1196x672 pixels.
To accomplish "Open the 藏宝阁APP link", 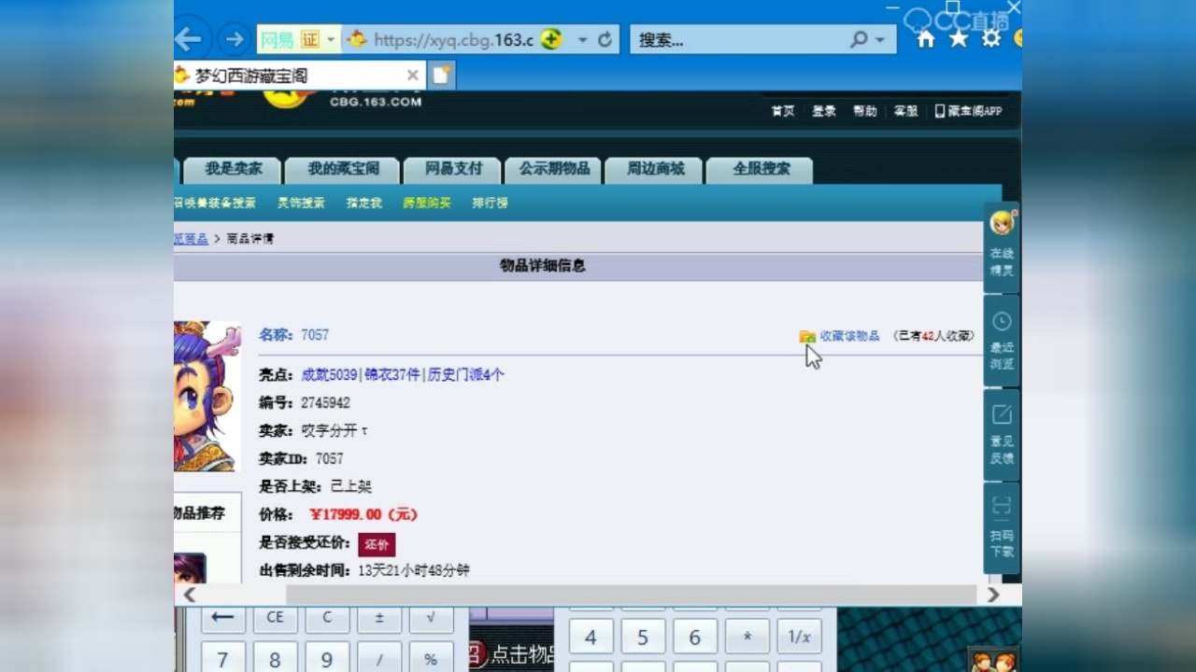I will pyautogui.click(x=968, y=111).
